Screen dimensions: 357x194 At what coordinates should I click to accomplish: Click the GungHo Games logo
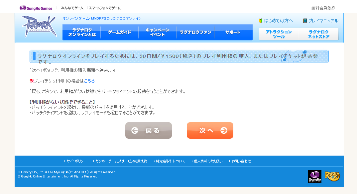point(36,8)
